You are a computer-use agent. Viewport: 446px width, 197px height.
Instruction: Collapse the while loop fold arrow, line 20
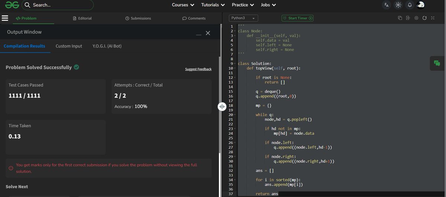coord(235,115)
